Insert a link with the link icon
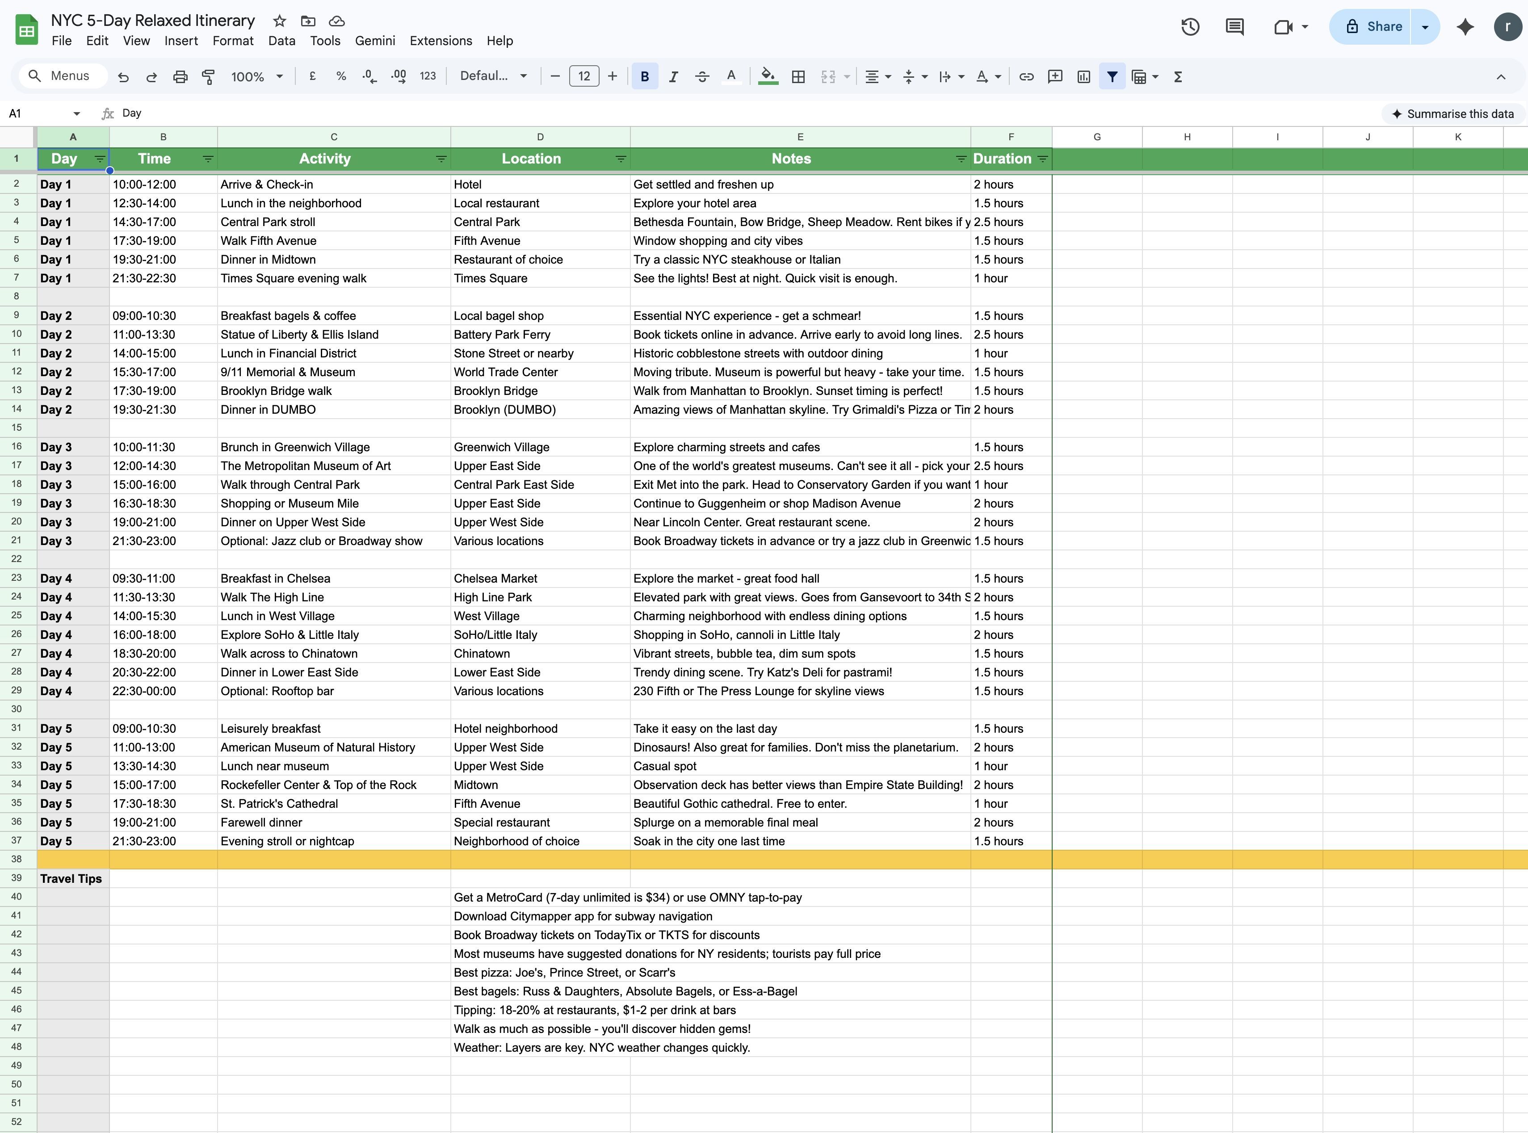This screenshot has height=1133, width=1528. point(1026,76)
